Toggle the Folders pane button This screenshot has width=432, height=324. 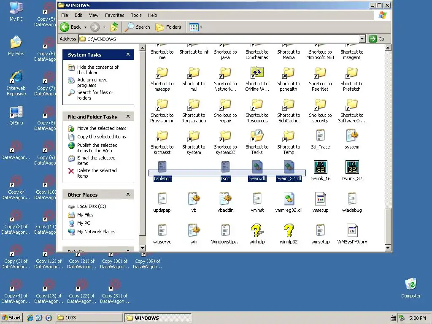click(x=168, y=27)
